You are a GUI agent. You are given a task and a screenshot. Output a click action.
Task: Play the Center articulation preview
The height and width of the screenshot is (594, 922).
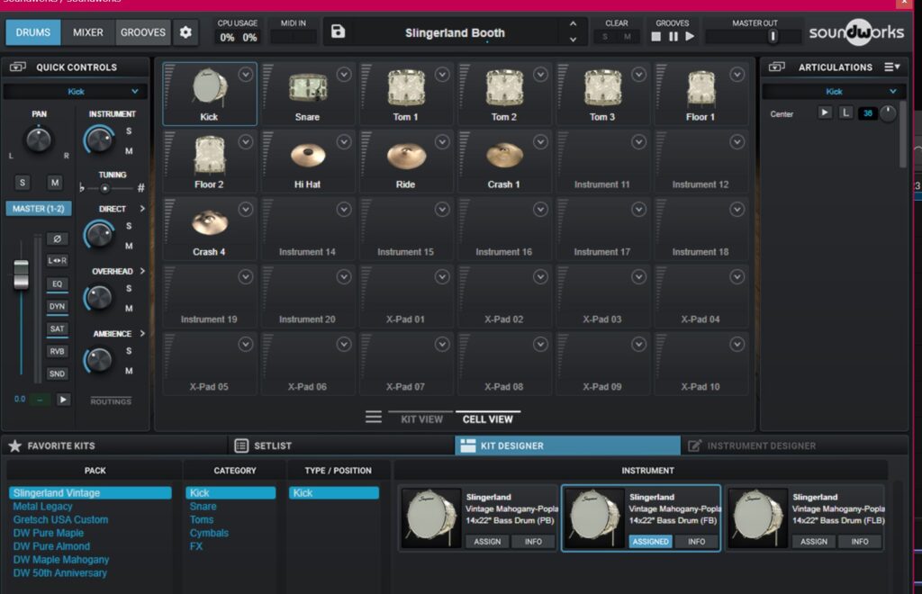pos(825,112)
